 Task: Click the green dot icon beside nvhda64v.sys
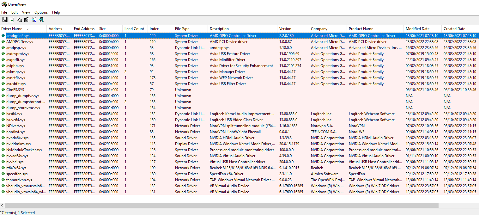[3, 138]
